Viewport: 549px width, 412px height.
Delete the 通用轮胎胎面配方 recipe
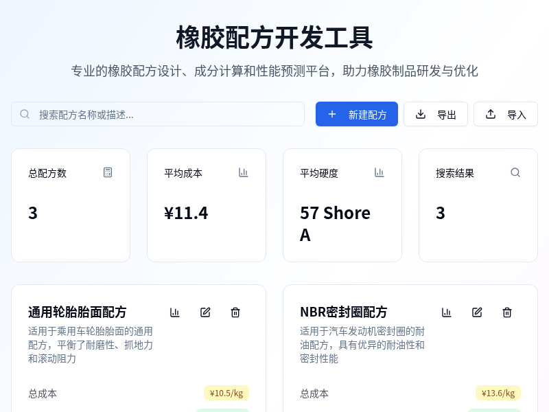[235, 312]
